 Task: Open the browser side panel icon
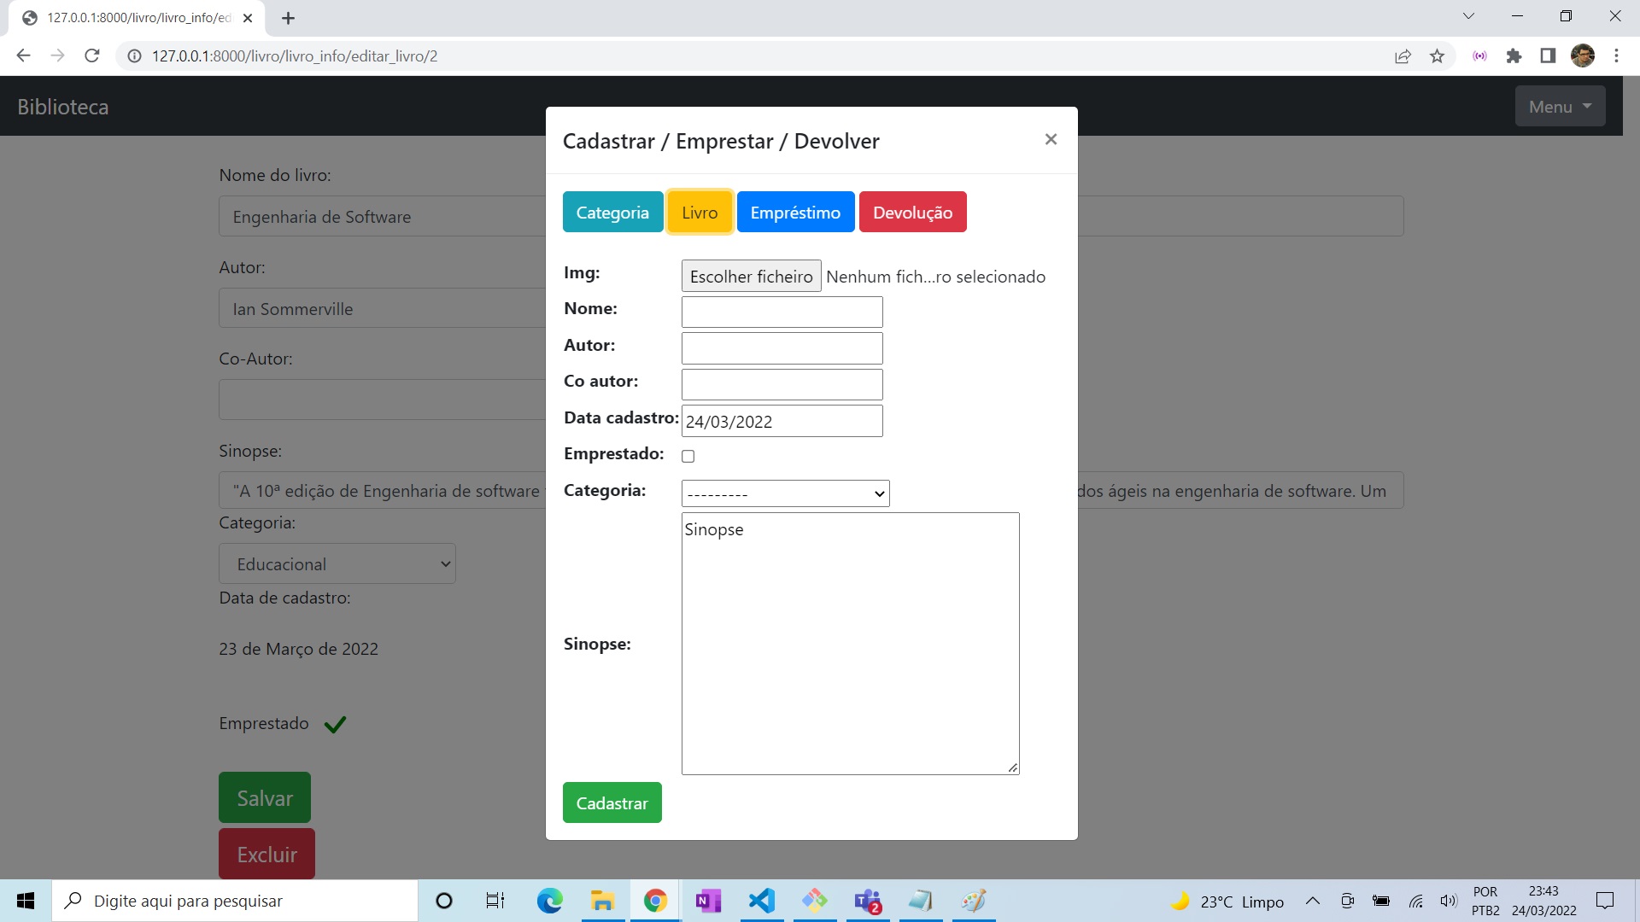1548,56
